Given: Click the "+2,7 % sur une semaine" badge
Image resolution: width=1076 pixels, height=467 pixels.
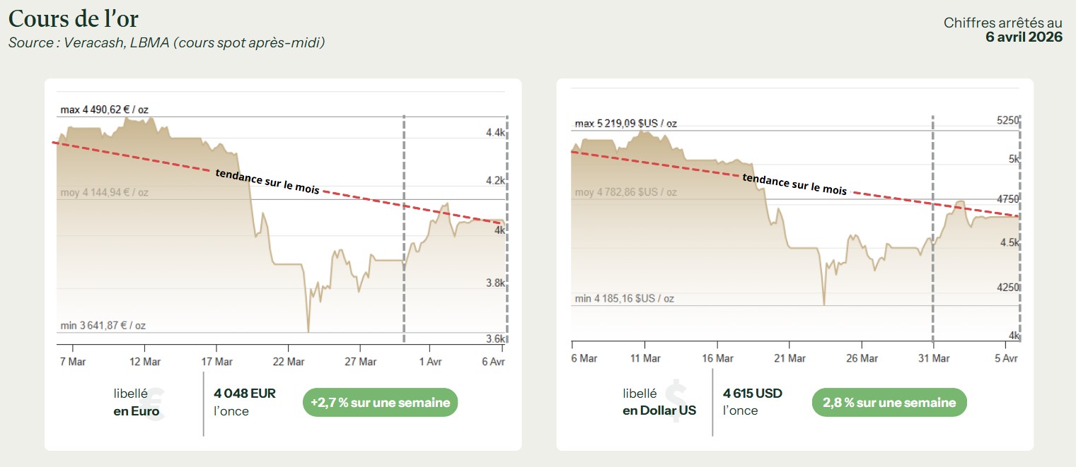Looking at the screenshot, I should pyautogui.click(x=380, y=403).
